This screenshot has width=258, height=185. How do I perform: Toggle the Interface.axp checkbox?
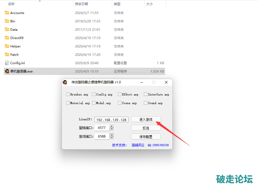click(145, 94)
